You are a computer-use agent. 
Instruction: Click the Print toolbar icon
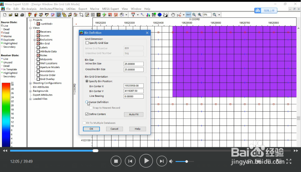[x=22, y=15]
